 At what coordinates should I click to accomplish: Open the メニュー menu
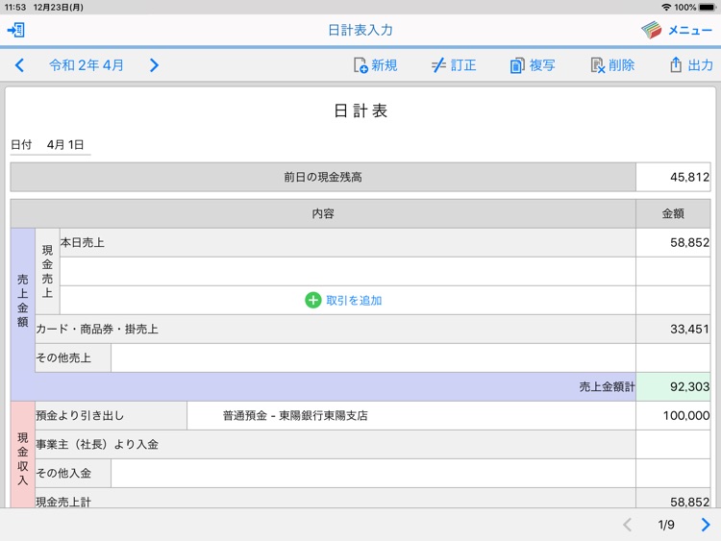(689, 31)
